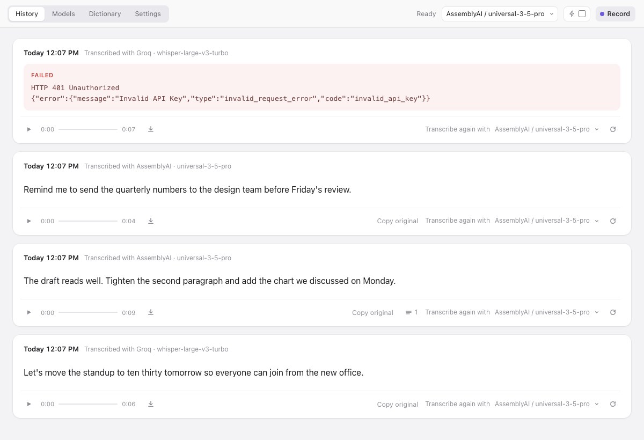Open the retranscribe model dropdown for quarterly numbers
The width and height of the screenshot is (644, 440).
pyautogui.click(x=547, y=221)
